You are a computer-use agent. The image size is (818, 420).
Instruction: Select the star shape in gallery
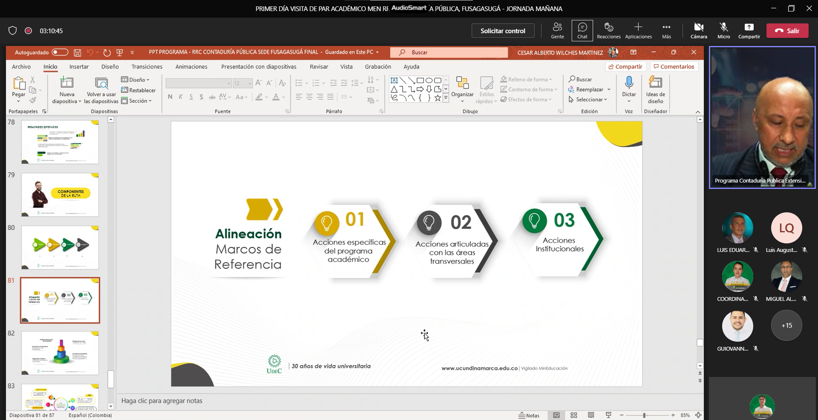(438, 98)
